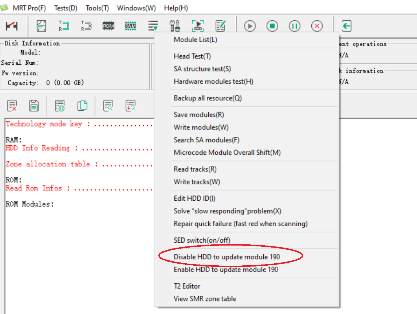The width and height of the screenshot is (417, 314).
Task: Click the 'Serial Num:' label
Action: (x=20, y=63)
